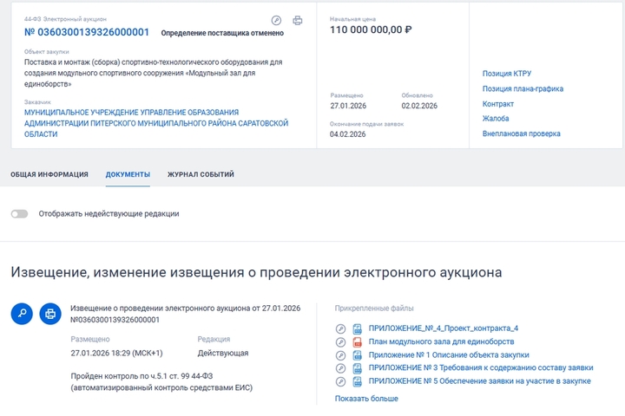Open the "Журнал событий" tab
625x416 pixels.
(201, 174)
